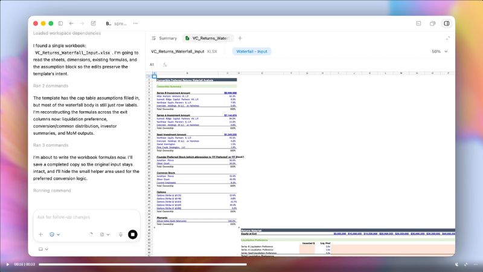Start a new chat via compose icon
The image size is (483, 272).
click(x=93, y=24)
